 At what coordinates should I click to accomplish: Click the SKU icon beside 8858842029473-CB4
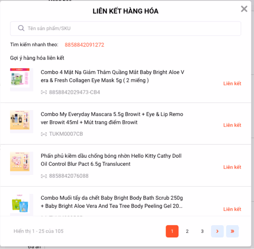click(x=44, y=92)
